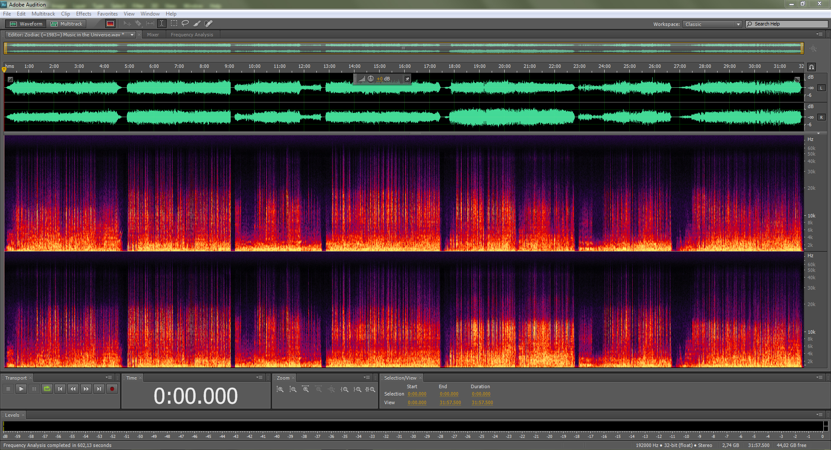
Task: Adjust the HUD volume knob
Action: click(370, 79)
